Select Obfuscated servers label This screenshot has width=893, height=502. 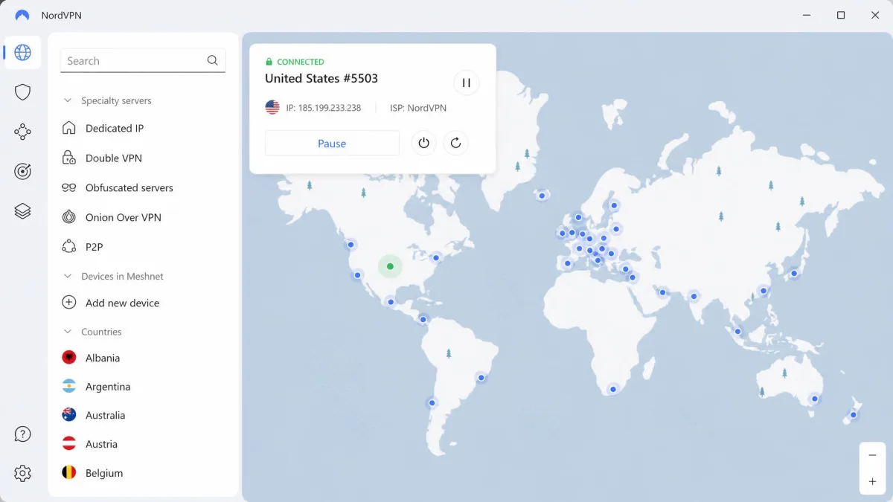coord(129,187)
